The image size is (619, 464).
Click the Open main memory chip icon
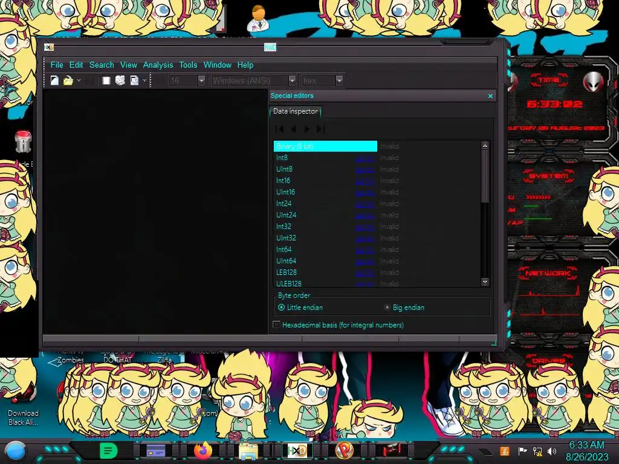click(x=106, y=80)
